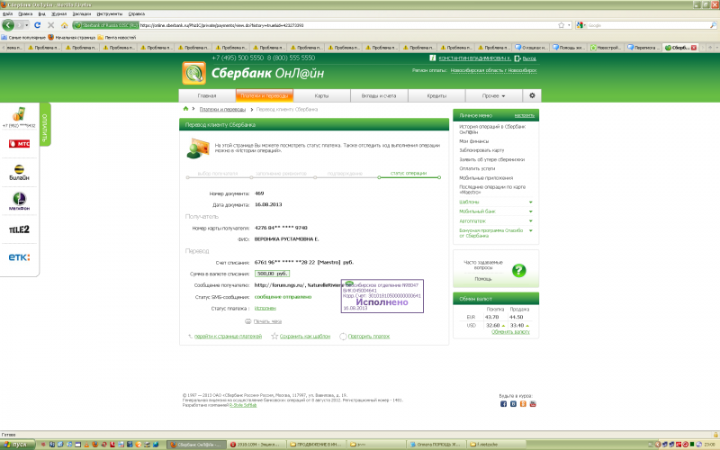Switch to the Главная tab

(207, 95)
